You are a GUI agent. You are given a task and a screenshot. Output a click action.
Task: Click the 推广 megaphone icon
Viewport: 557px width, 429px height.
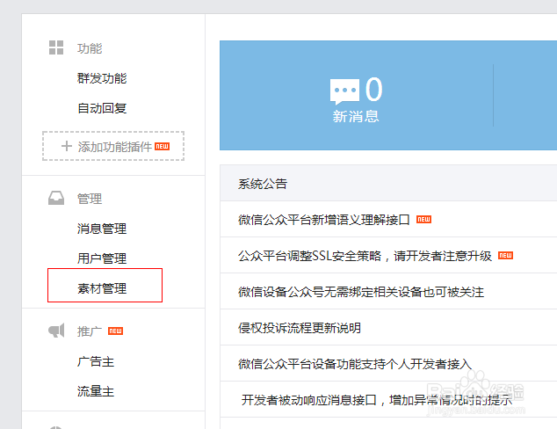56,331
